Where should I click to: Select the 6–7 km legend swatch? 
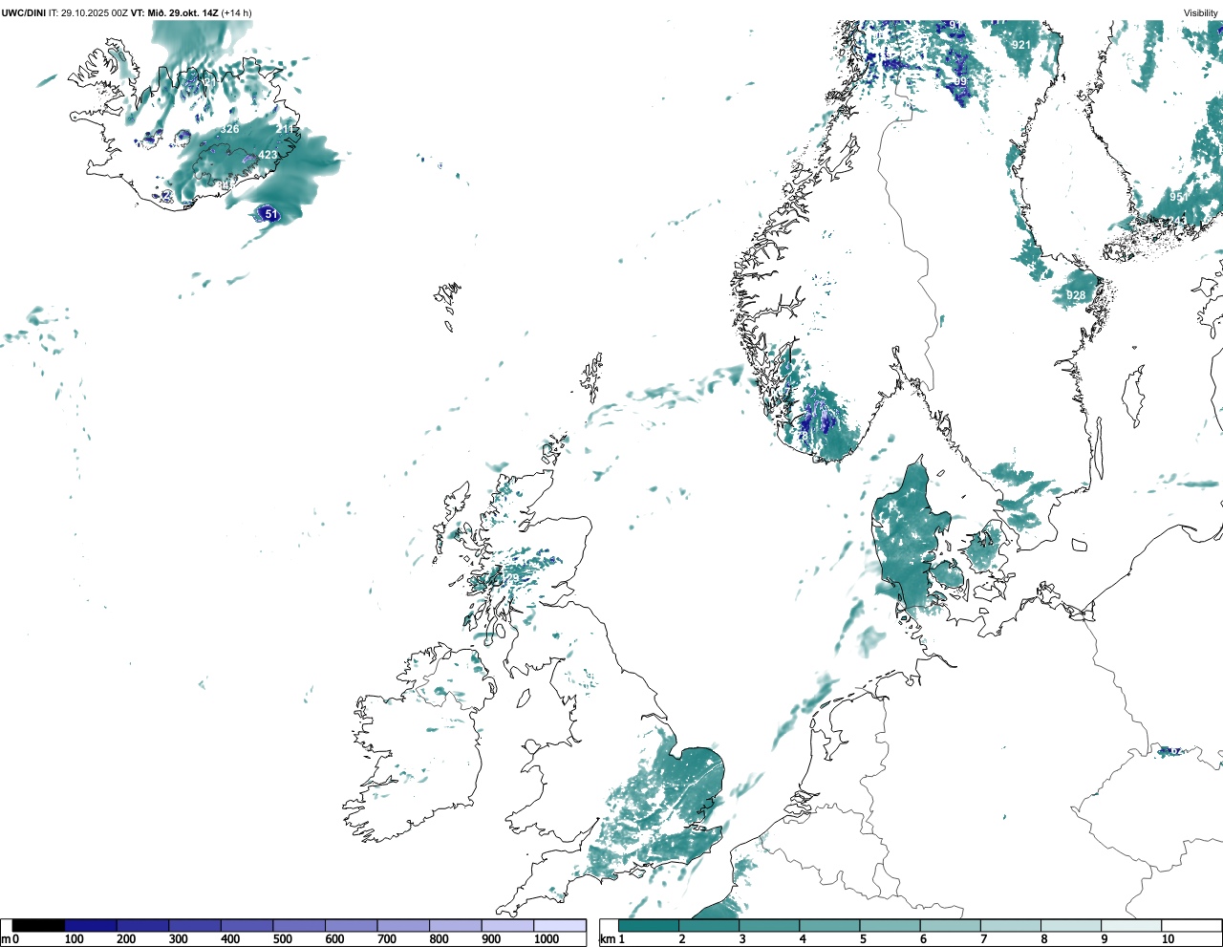950,925
